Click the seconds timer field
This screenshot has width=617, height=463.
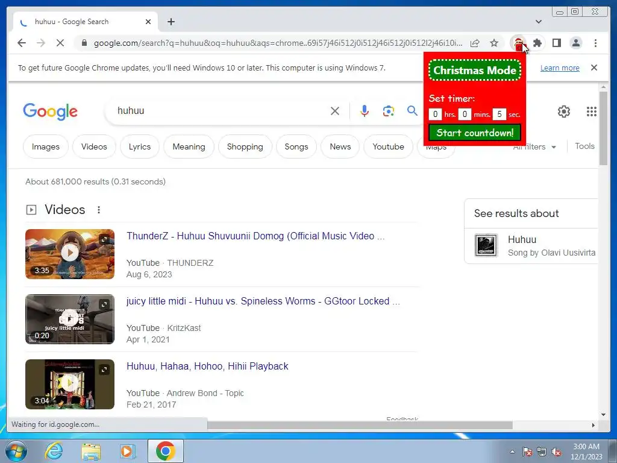pyautogui.click(x=500, y=114)
